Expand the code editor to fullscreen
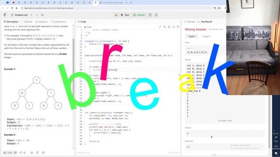This screenshot has width=280, height=157. (160, 27)
